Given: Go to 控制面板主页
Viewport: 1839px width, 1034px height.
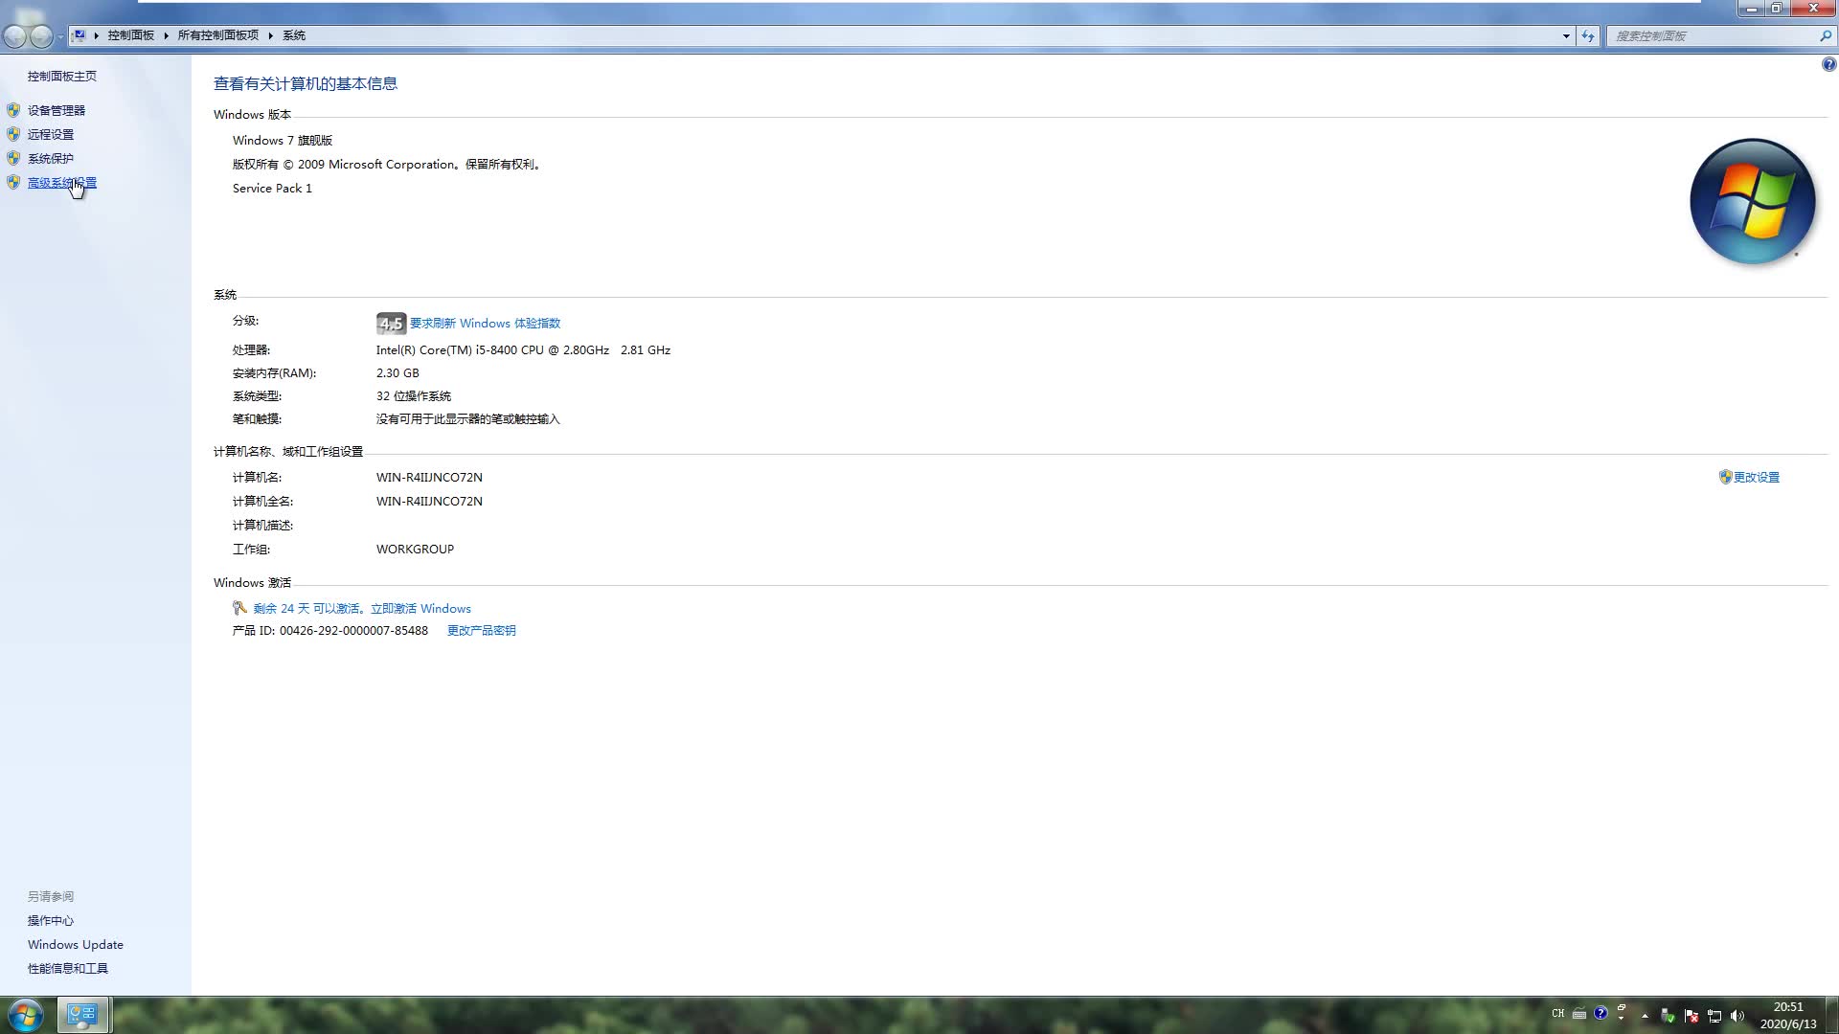Looking at the screenshot, I should [x=61, y=76].
